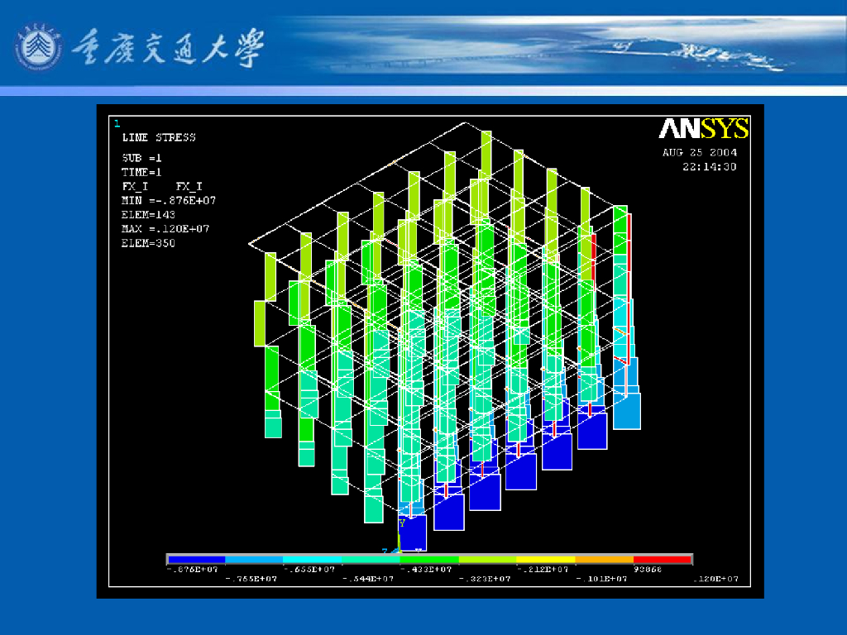
Task: Click the MAX =.120E+07 value text
Action: tap(165, 229)
